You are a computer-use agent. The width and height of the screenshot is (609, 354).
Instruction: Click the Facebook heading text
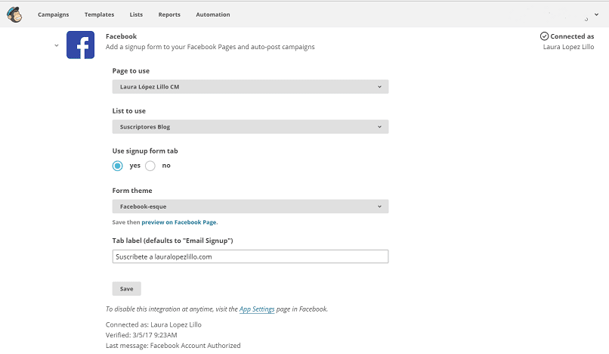121,36
